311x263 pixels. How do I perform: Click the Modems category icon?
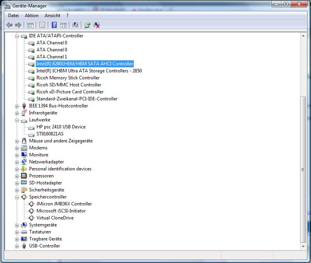click(24, 148)
